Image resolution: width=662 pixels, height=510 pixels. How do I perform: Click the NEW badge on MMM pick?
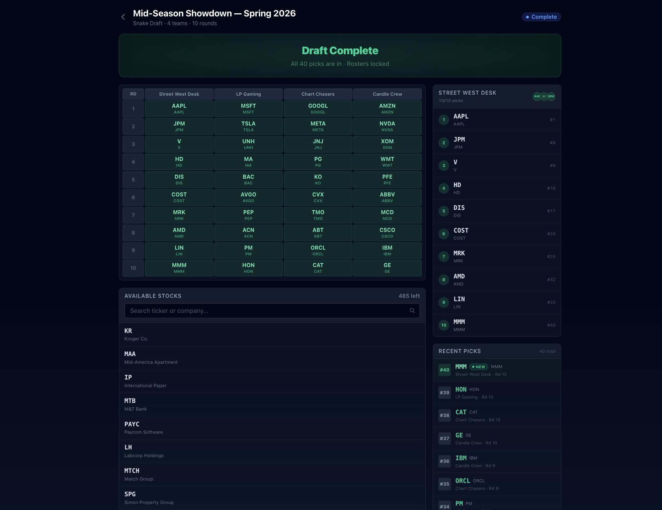point(479,367)
